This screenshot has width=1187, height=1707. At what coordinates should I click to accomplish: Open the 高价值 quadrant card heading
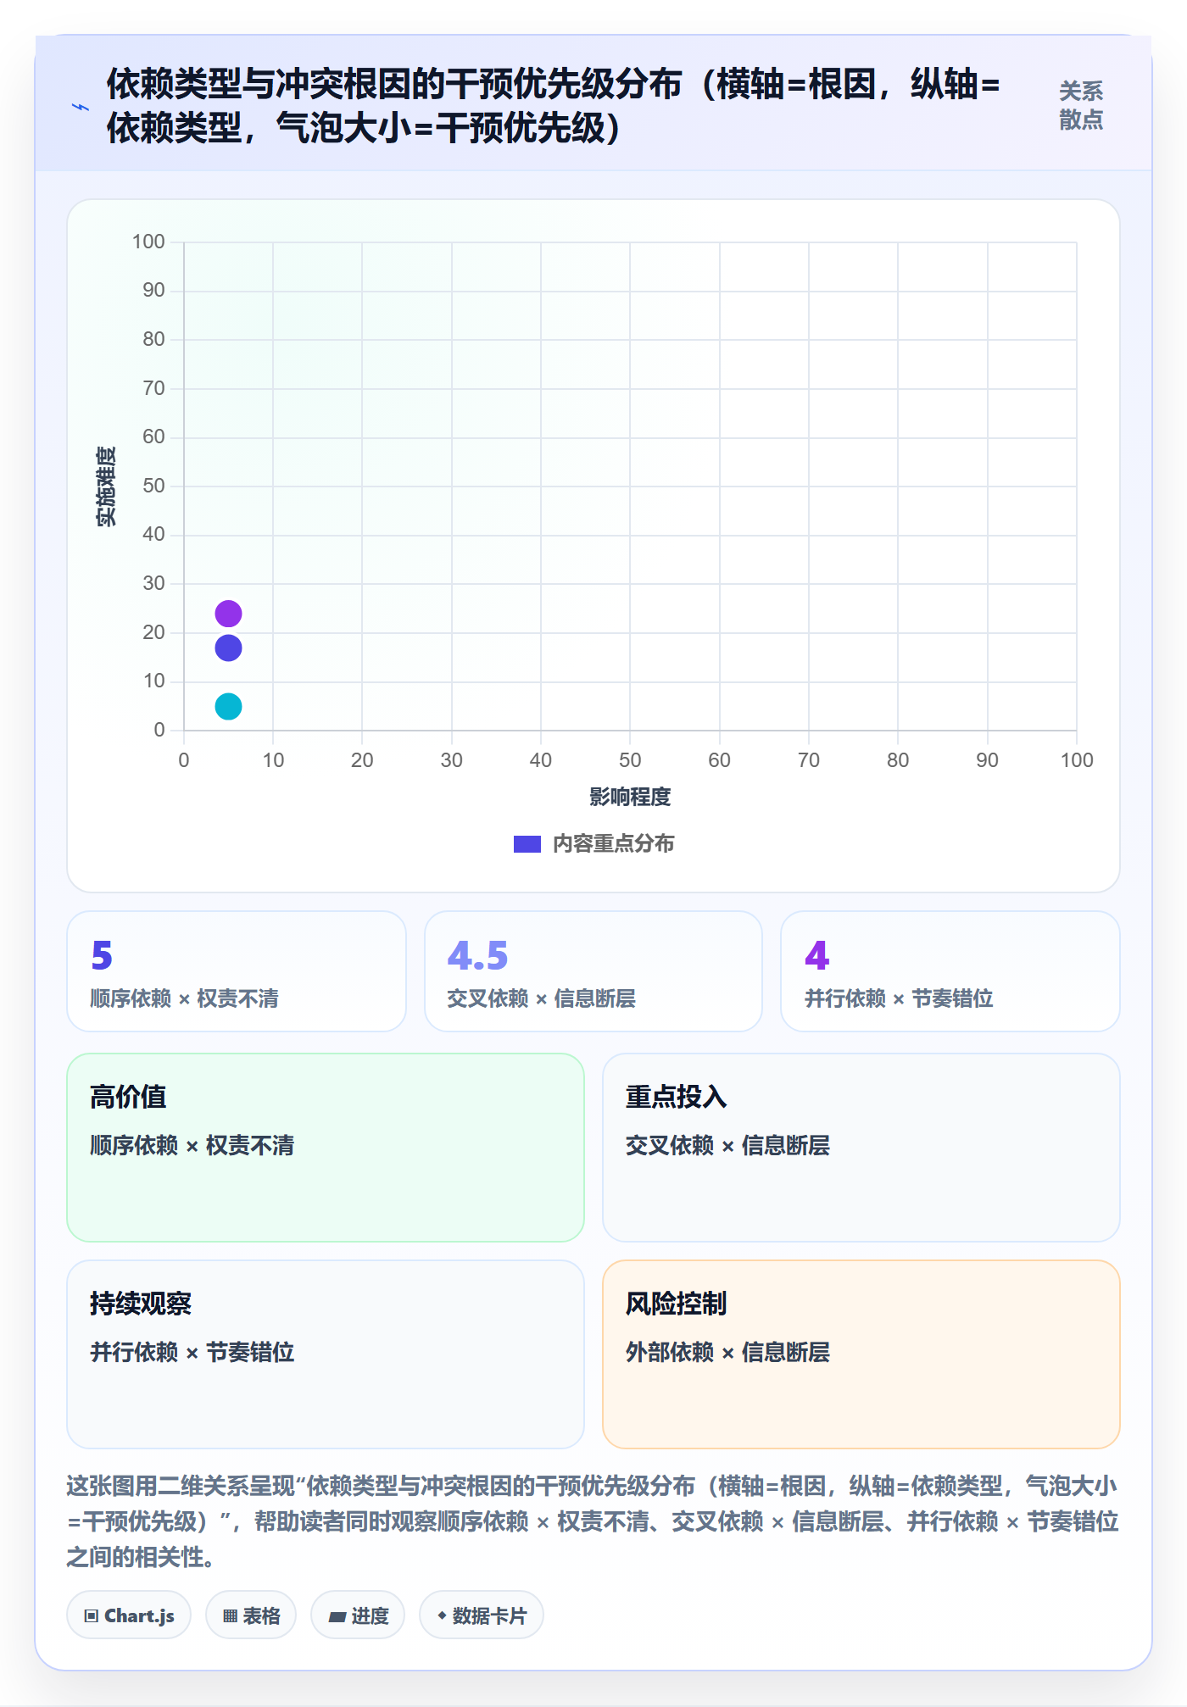pos(128,1097)
